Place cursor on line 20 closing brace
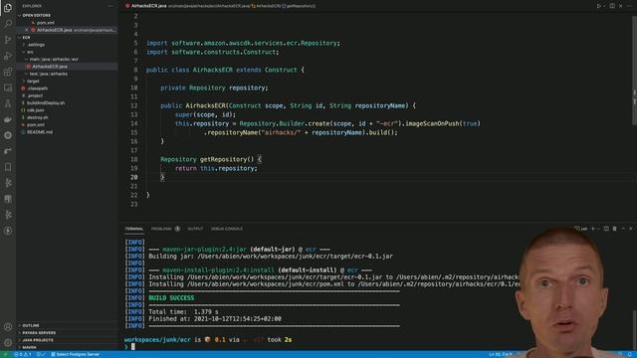637x358 pixels. pos(162,177)
